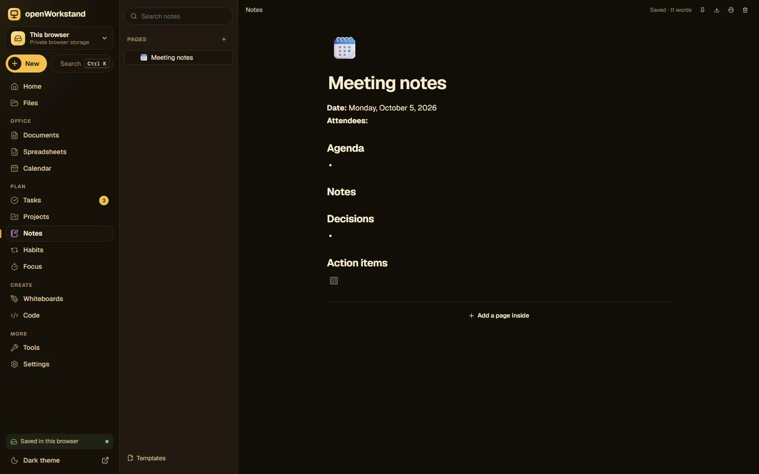Click the date Monday, October 5, 2026
The height and width of the screenshot is (474, 759).
click(x=392, y=108)
